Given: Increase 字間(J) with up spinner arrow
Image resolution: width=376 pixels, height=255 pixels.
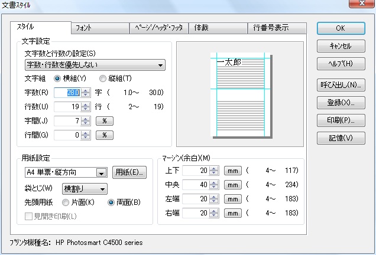Looking at the screenshot, I should click(x=85, y=119).
